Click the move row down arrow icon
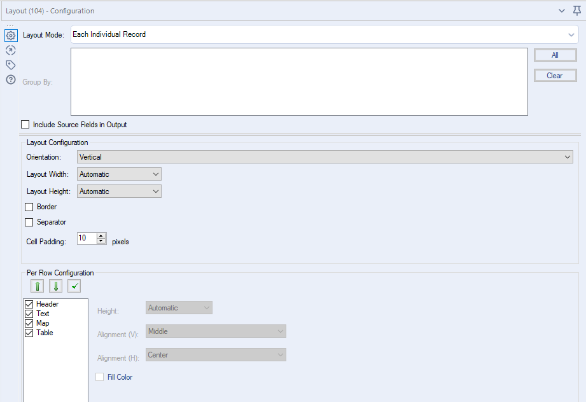 (x=55, y=286)
